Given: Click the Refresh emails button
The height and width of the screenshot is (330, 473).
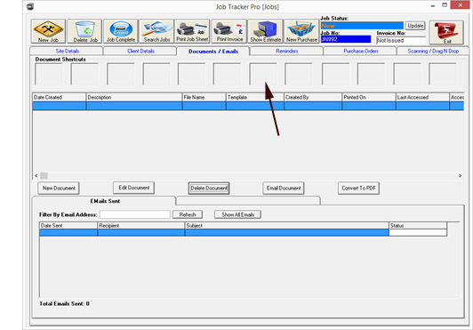Looking at the screenshot, I should pos(188,214).
